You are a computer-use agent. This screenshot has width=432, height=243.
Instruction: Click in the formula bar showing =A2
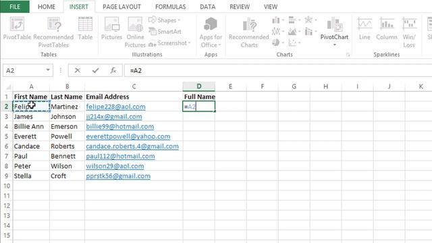coord(277,70)
